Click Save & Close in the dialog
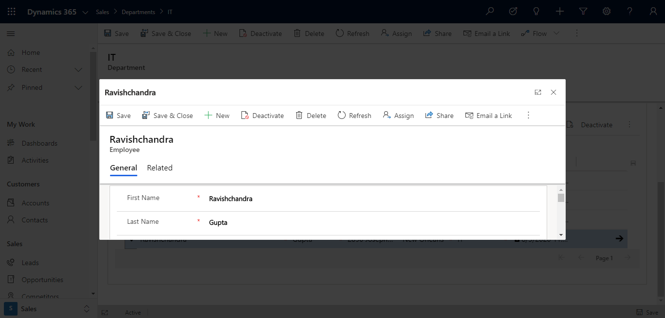Viewport: 665px width, 318px height. tap(167, 115)
